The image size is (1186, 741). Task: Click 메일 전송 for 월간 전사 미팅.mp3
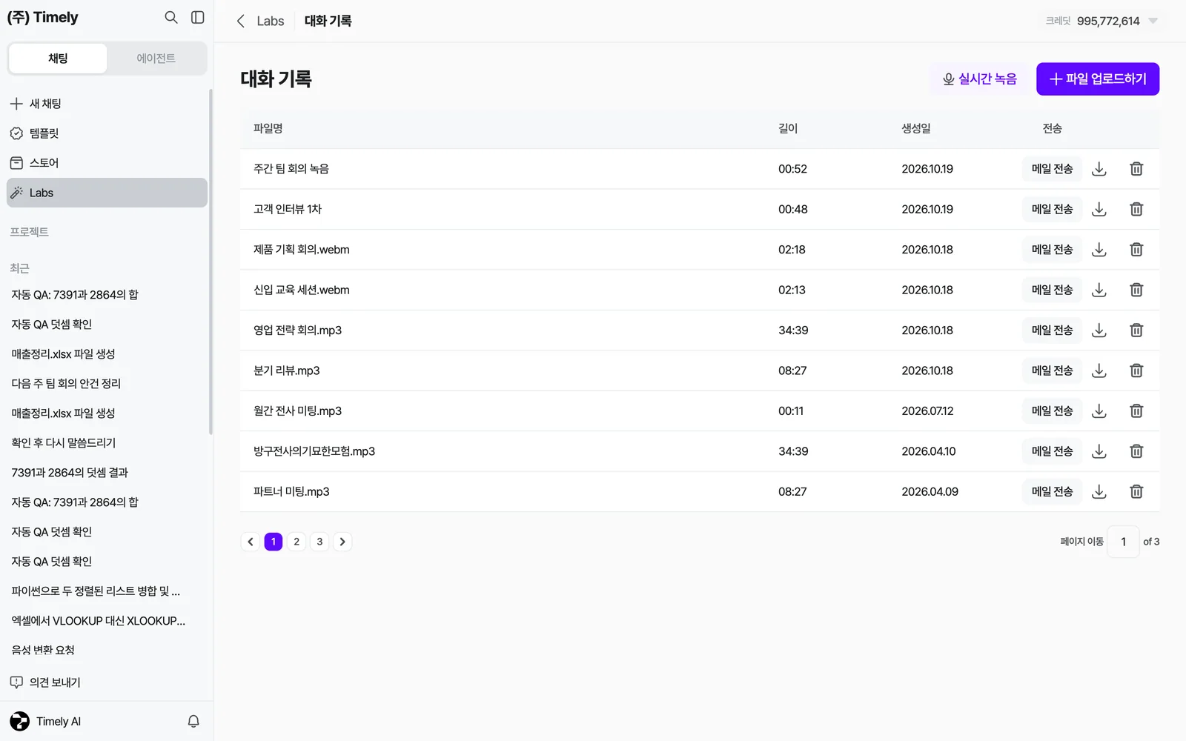[1052, 411]
